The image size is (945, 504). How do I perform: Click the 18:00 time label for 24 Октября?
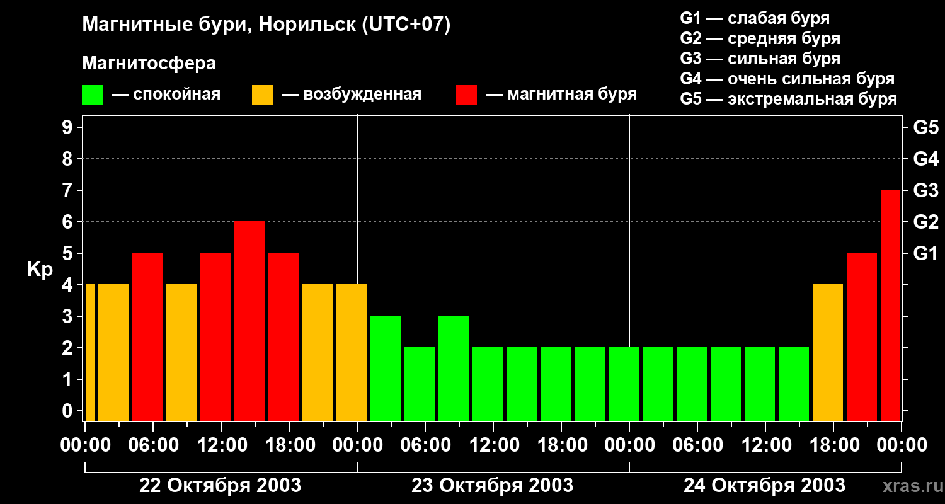tap(833, 445)
